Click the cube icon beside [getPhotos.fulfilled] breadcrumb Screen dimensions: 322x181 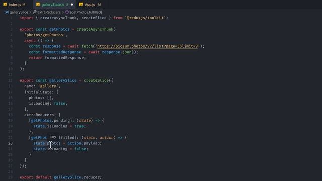pos(67,12)
